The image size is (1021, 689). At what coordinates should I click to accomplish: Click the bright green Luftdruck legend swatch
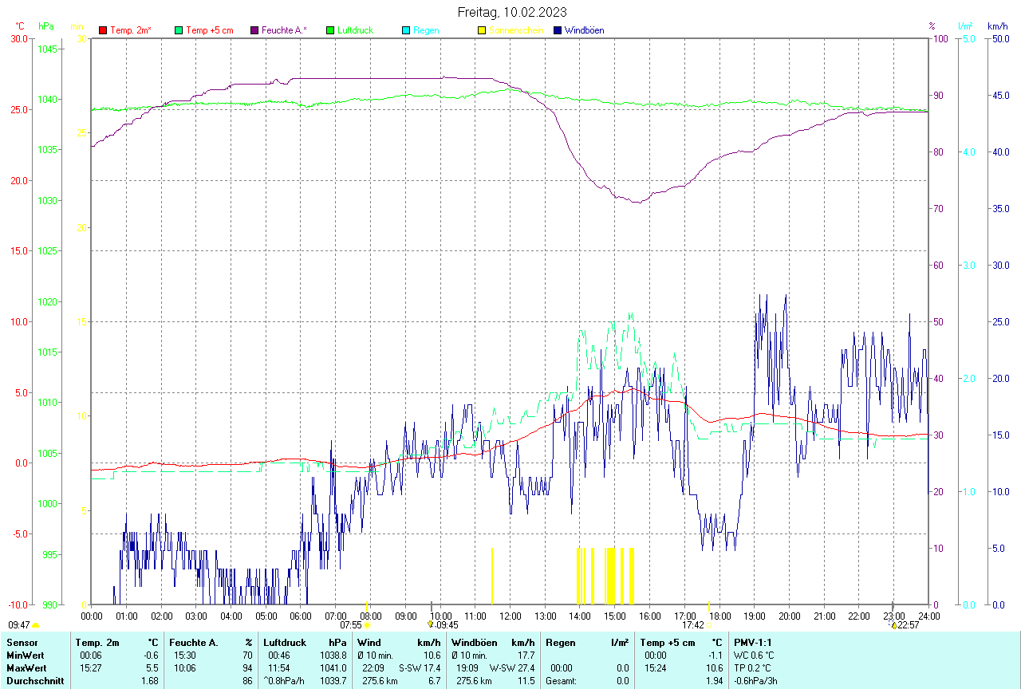pyautogui.click(x=330, y=30)
